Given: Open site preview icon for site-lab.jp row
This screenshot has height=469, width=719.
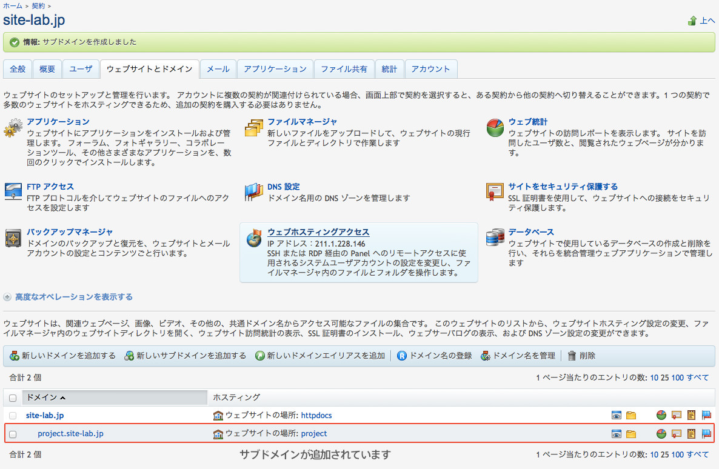Looking at the screenshot, I should pos(617,416).
